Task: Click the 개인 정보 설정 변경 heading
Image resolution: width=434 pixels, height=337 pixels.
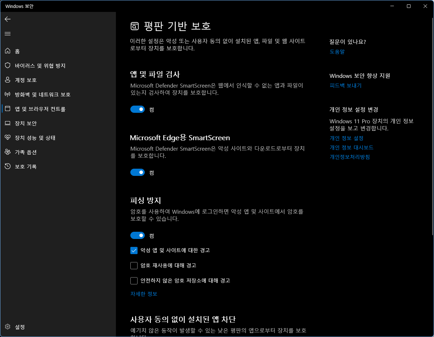Action: click(354, 110)
